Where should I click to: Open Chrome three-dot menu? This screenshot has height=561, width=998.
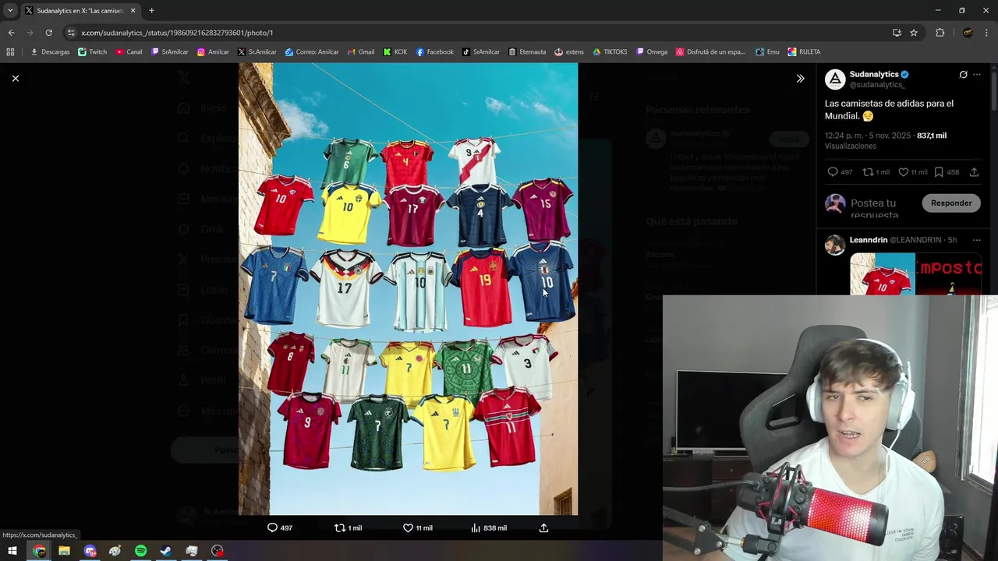point(987,33)
